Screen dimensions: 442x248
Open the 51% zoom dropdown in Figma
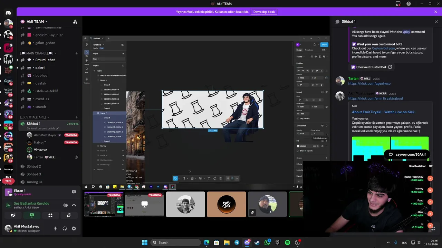click(325, 50)
